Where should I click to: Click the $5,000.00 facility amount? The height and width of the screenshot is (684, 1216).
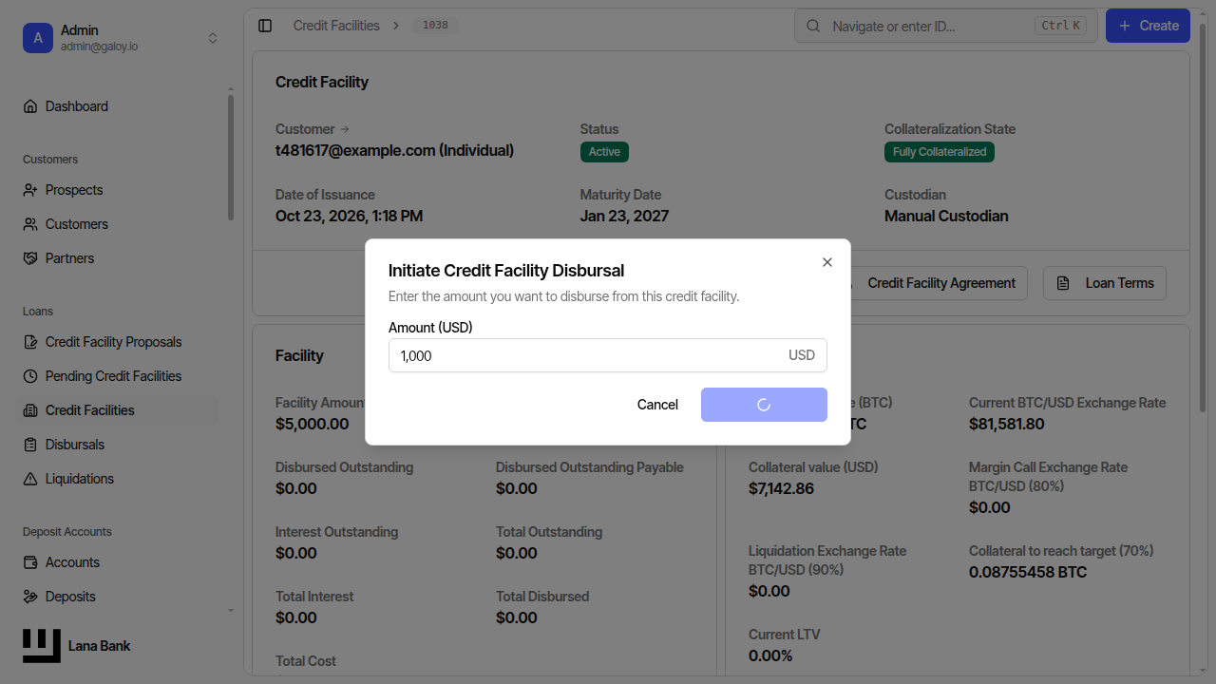pos(313,424)
